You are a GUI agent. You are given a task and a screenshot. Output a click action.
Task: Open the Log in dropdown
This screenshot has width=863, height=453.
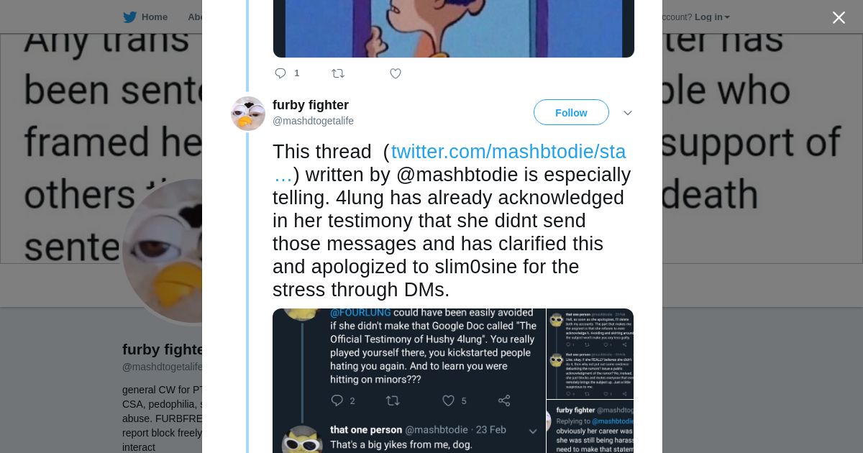[x=711, y=17]
